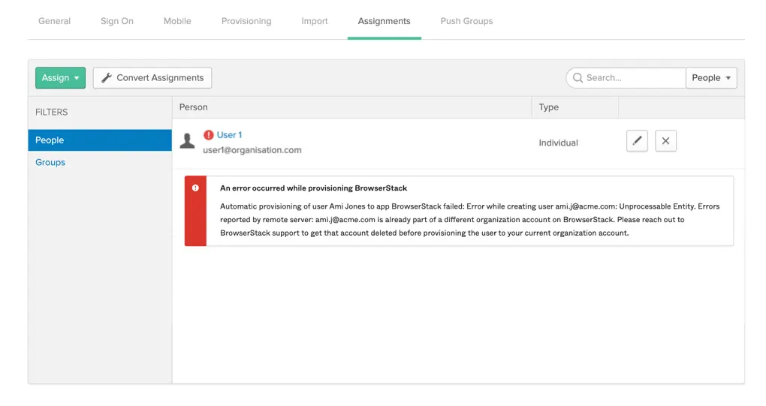This screenshot has height=406, width=766.
Task: Go to the Mobile tab
Action: pyautogui.click(x=177, y=21)
